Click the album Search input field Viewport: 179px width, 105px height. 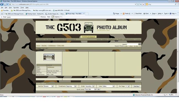(x=133, y=44)
